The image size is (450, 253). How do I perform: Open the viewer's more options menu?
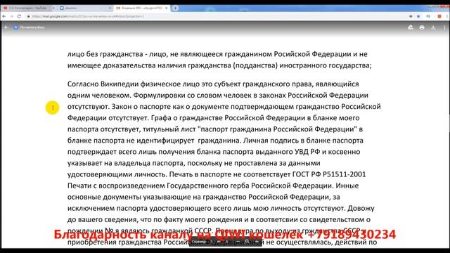[x=444, y=27]
